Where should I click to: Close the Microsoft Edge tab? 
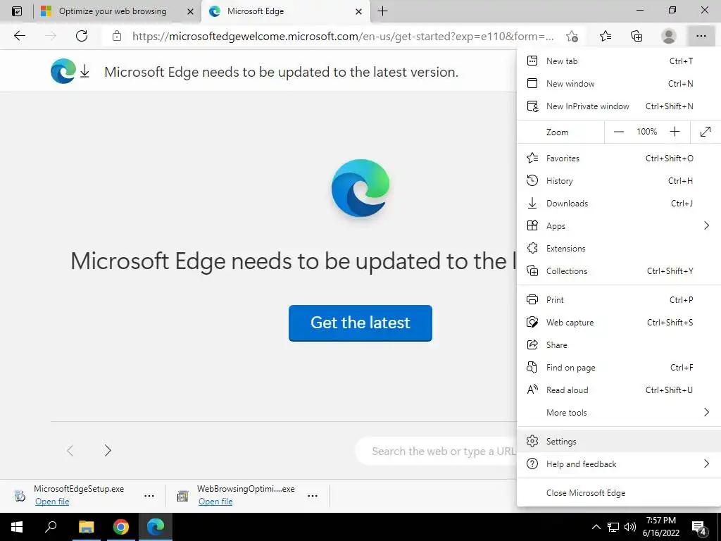pos(358,11)
